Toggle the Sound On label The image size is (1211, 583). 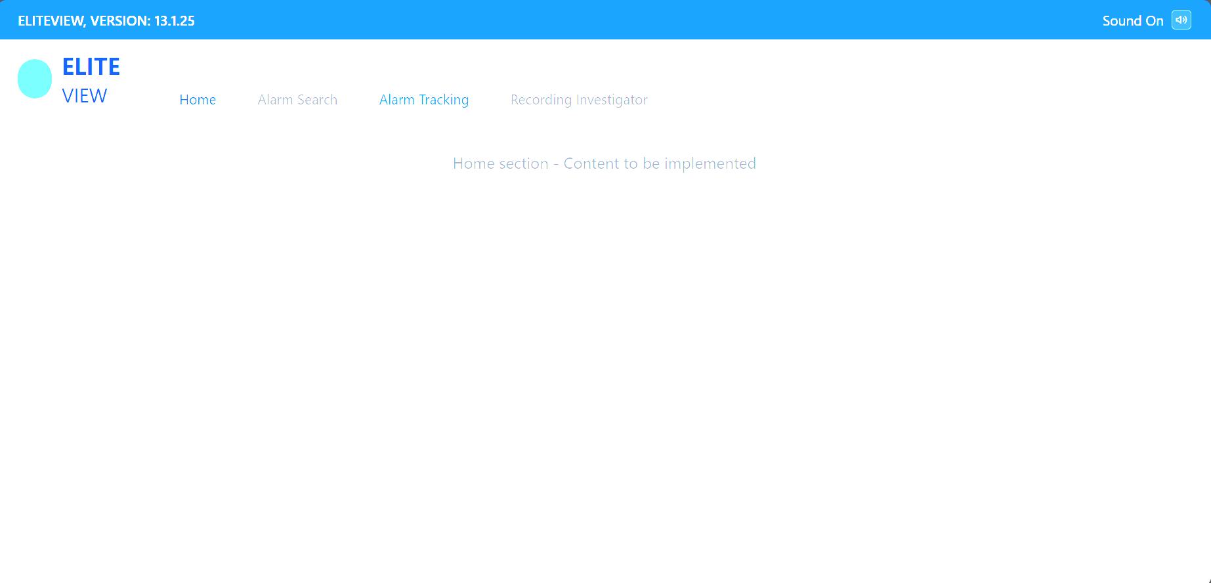click(1132, 21)
